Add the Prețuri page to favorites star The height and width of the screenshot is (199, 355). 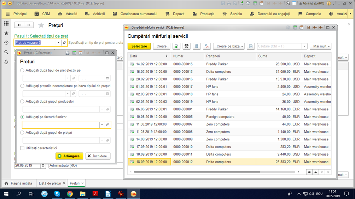coord(41,25)
